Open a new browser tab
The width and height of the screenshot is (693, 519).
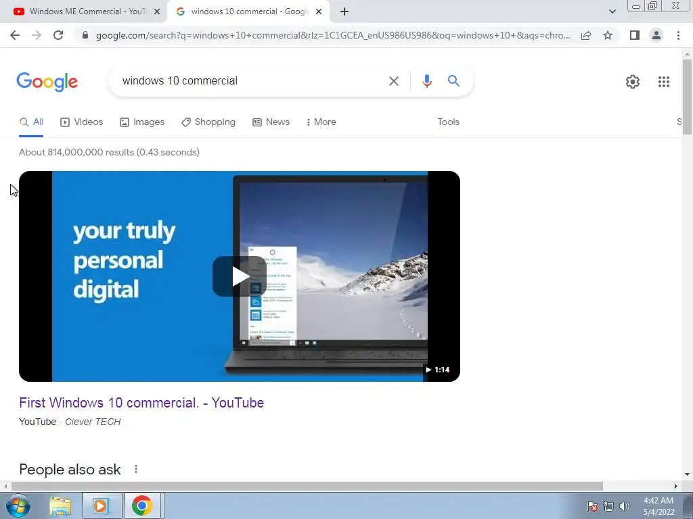(x=344, y=11)
